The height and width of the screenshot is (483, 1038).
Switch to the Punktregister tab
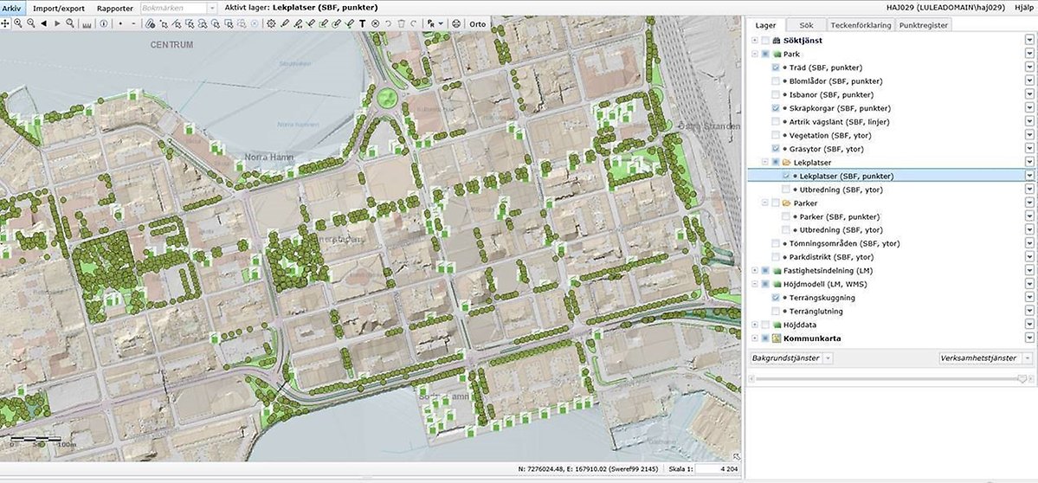pos(923,25)
